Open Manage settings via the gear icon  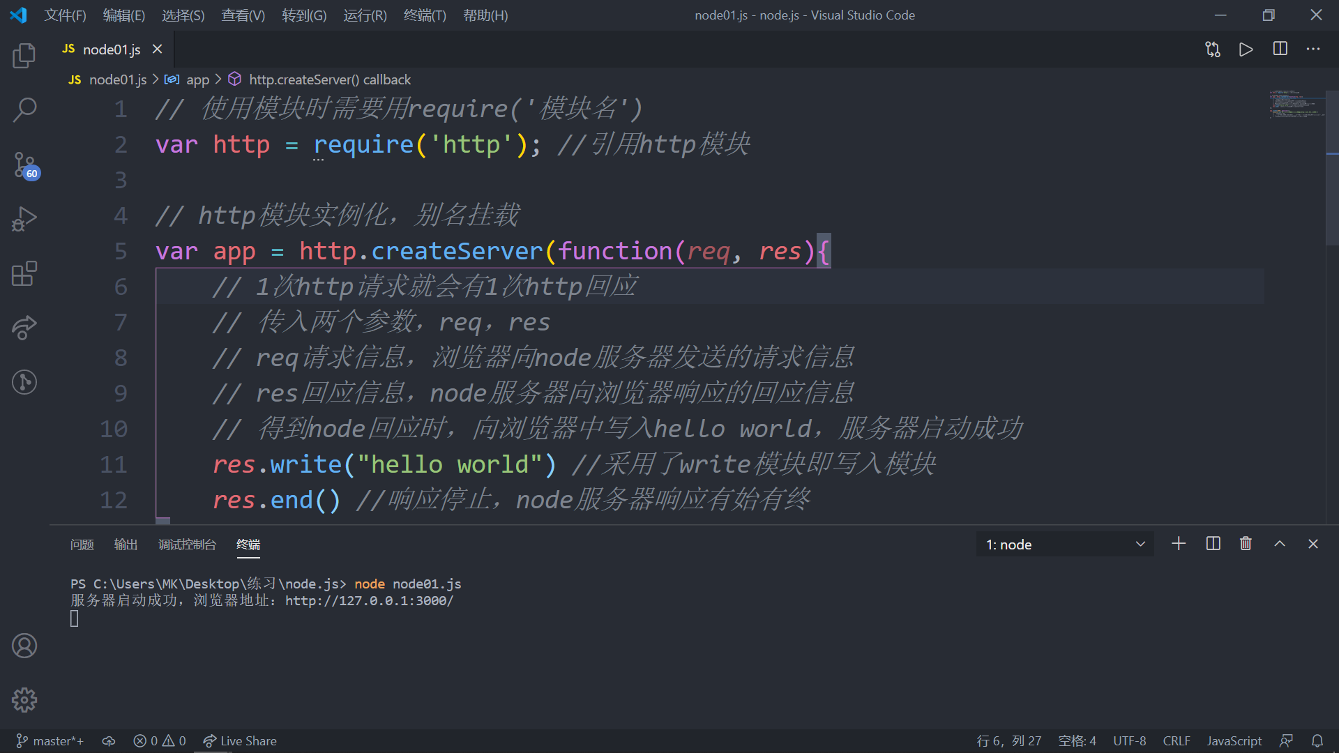point(24,699)
